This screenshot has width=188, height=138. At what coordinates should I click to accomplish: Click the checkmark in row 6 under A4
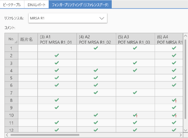click(174, 85)
